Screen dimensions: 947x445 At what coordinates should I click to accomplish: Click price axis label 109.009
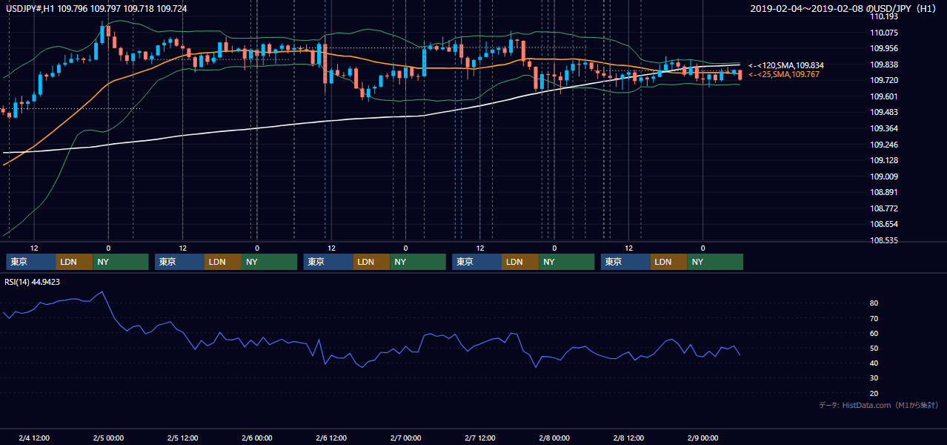tap(884, 177)
